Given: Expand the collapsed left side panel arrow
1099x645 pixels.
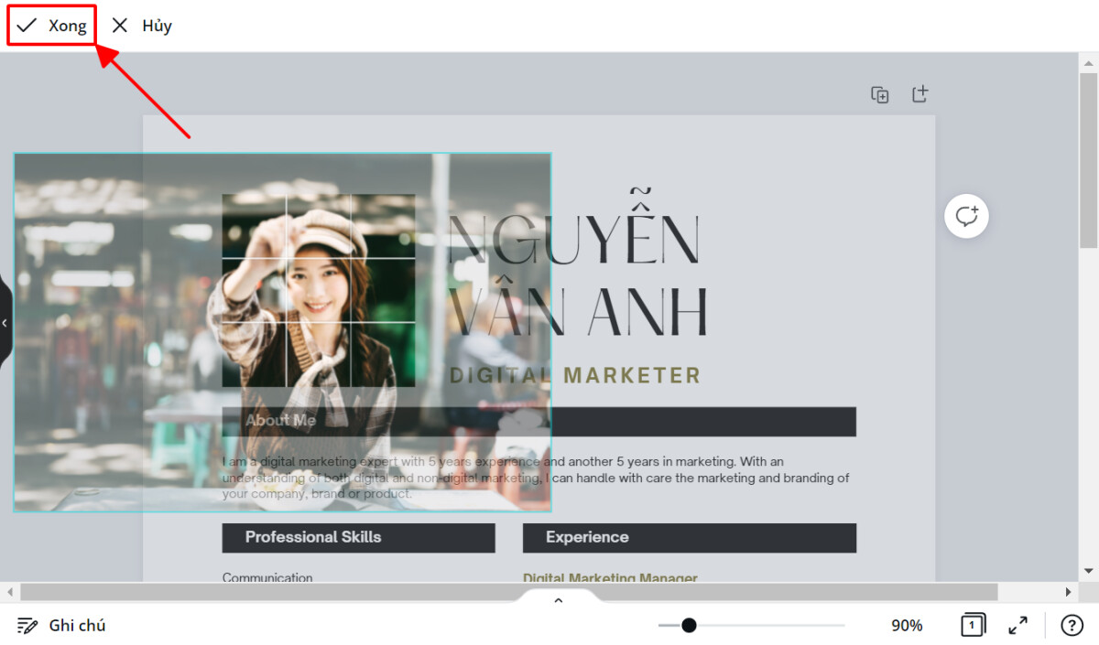Looking at the screenshot, I should pyautogui.click(x=5, y=323).
